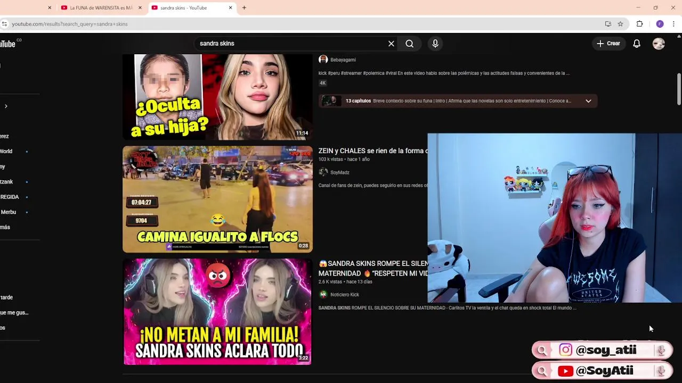This screenshot has height=383, width=682.
Task: Open the 'tarde' sidebar item
Action: (6, 297)
